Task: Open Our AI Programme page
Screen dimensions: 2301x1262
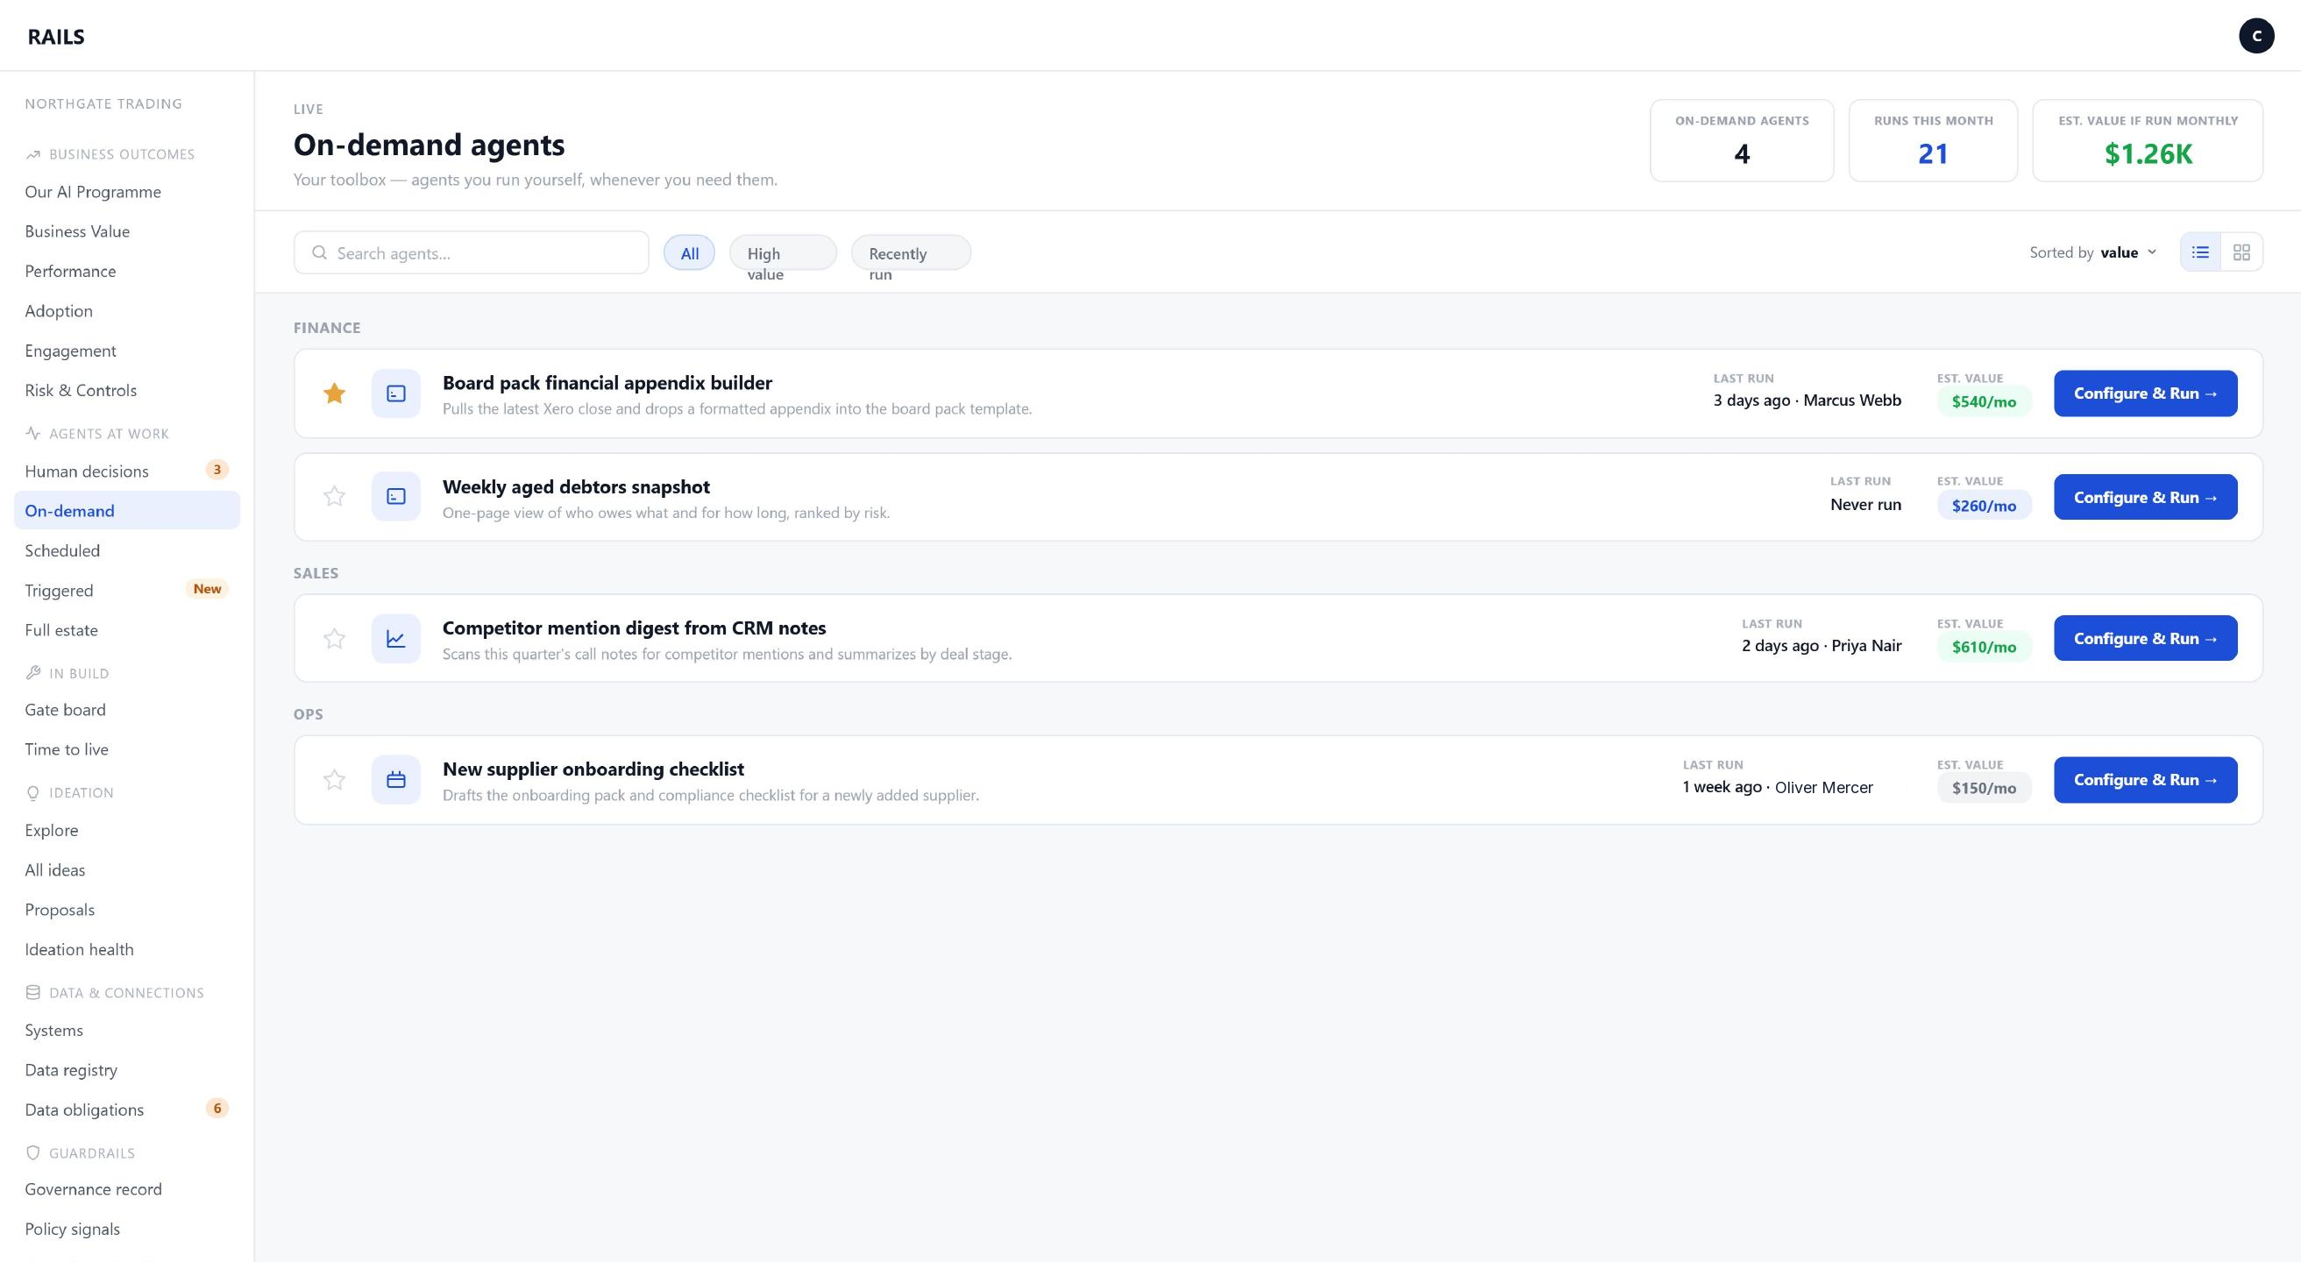Action: (127, 192)
